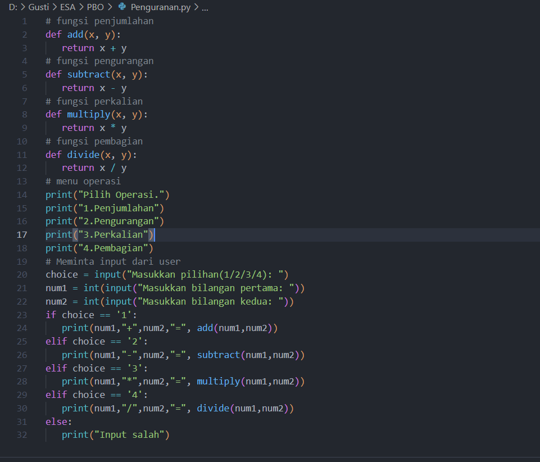Click comment '# Meminta input dari user'
Viewport: 540px width, 462px height.
113,262
